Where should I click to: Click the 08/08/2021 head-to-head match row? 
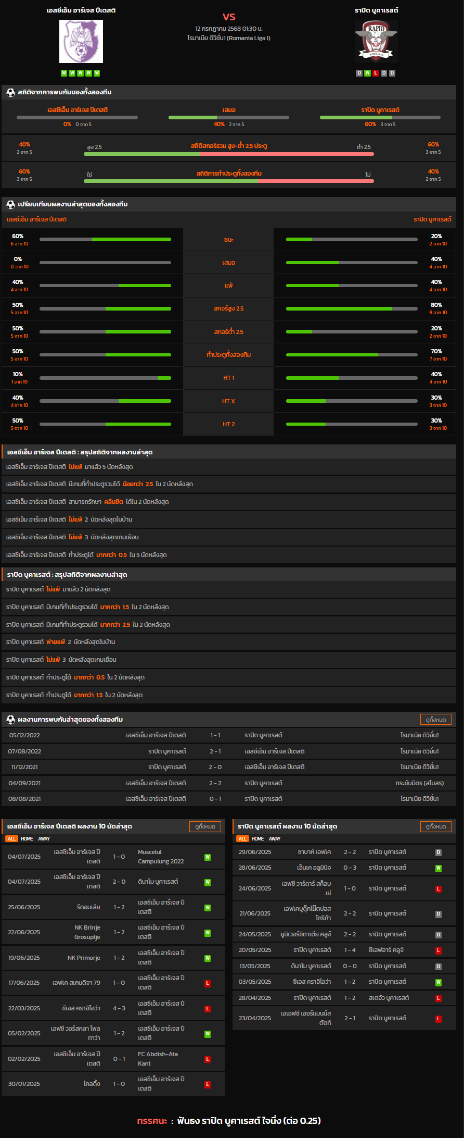(229, 799)
